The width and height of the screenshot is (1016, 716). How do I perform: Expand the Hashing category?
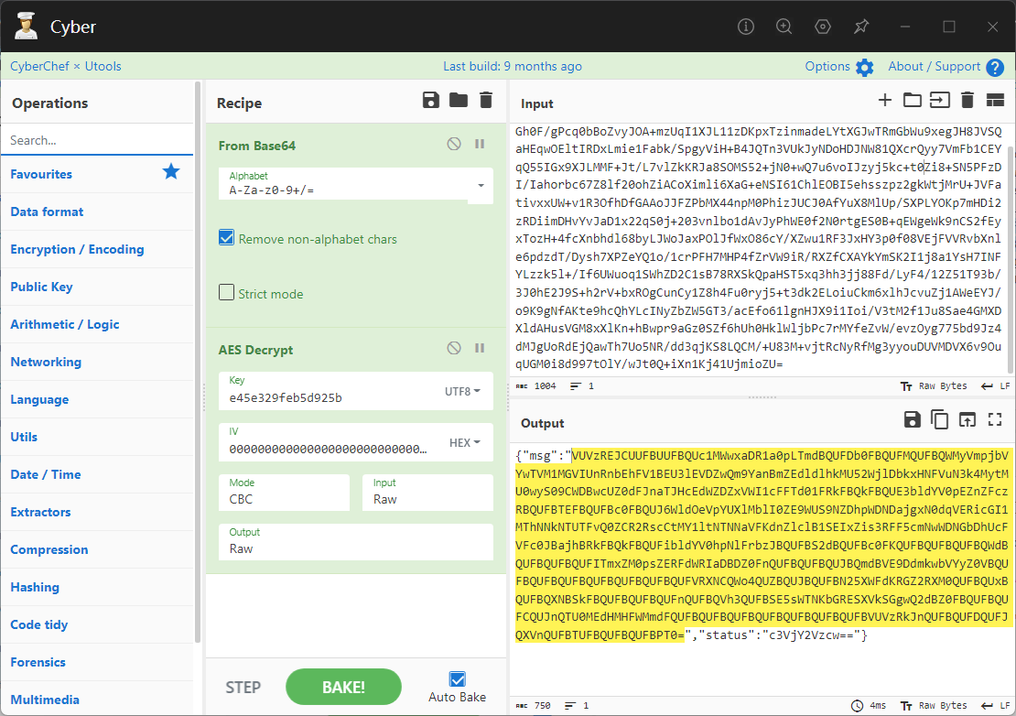tap(97, 588)
